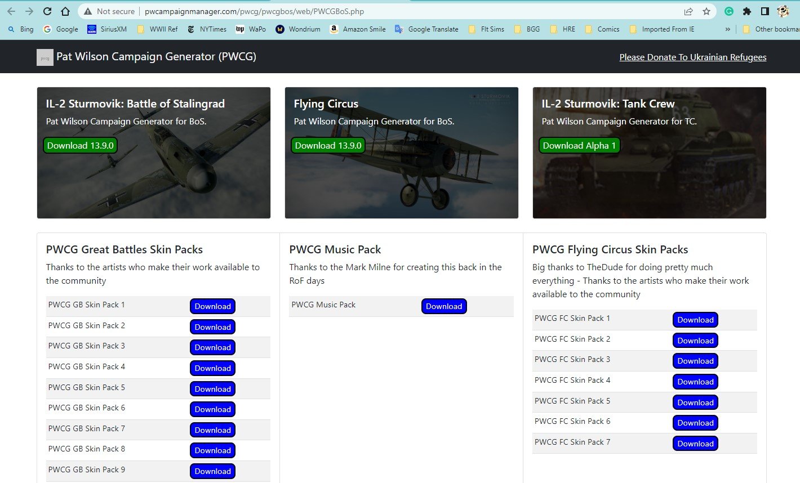The image size is (800, 483).
Task: Open the SiriusXM bookmark
Action: [x=107, y=29]
